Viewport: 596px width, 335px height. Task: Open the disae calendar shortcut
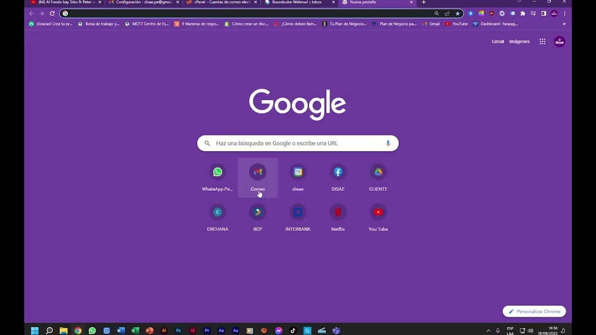tap(298, 178)
